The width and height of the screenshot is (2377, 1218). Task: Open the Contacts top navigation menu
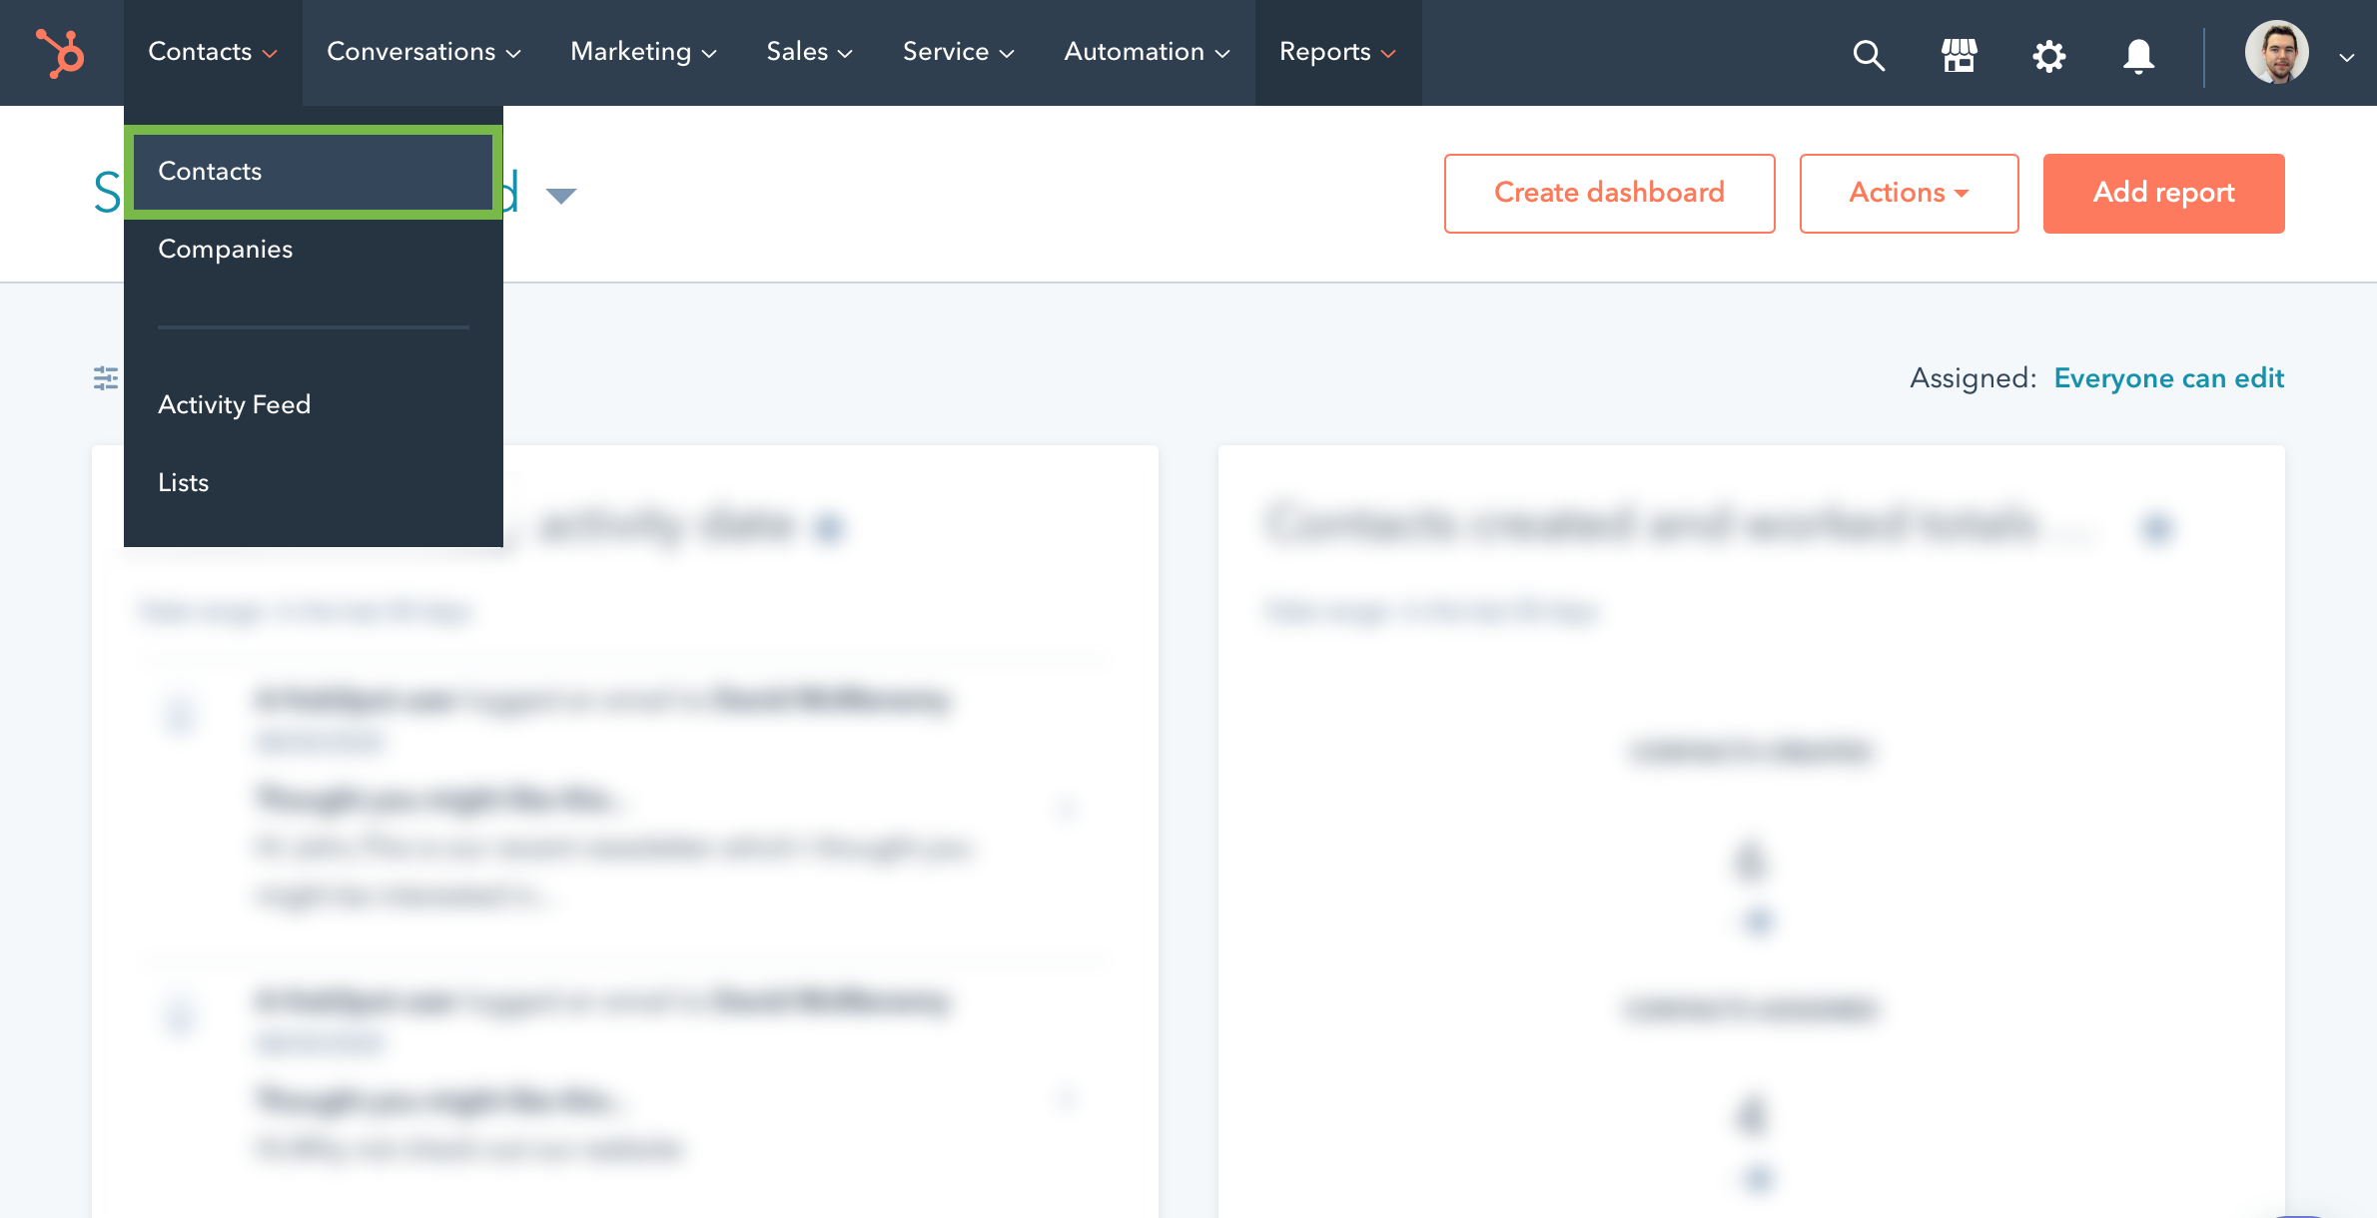tap(213, 52)
